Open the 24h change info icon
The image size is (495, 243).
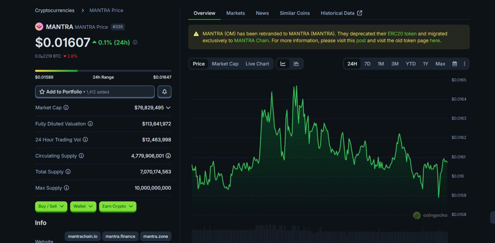click(135, 42)
